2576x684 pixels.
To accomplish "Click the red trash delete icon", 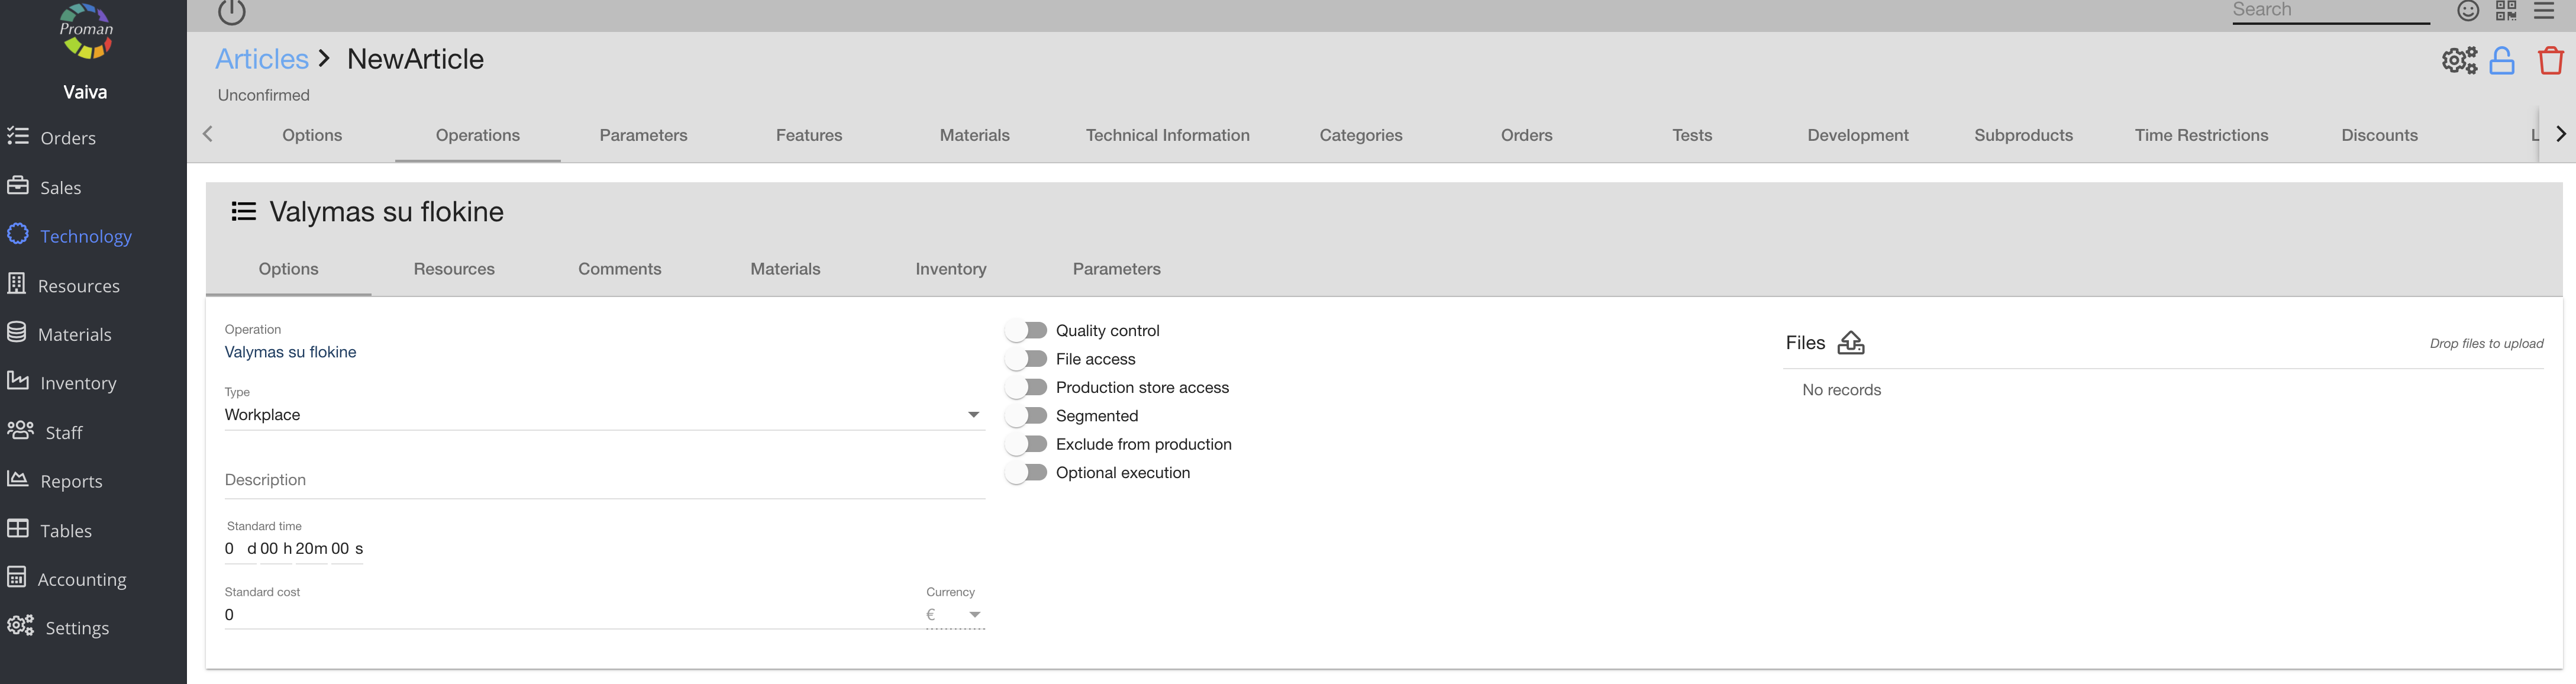I will pos(2550,61).
